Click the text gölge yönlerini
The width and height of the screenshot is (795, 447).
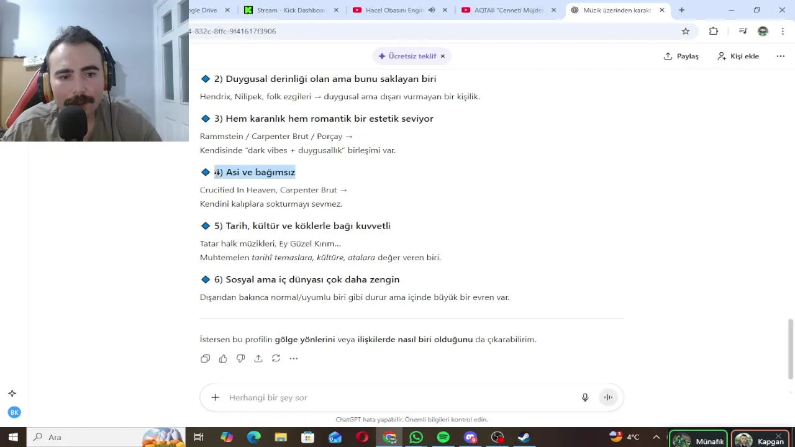305,340
